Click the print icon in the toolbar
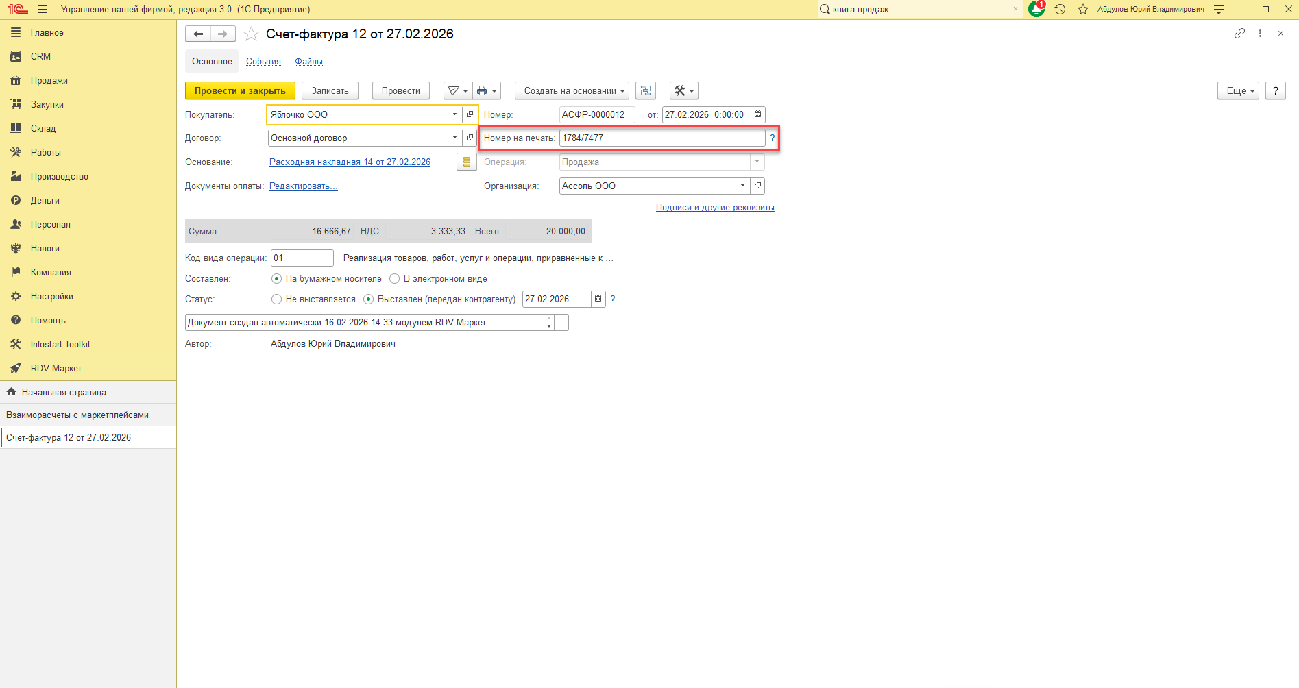1299x688 pixels. [482, 90]
